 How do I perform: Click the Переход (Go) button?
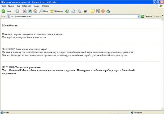(147, 16)
